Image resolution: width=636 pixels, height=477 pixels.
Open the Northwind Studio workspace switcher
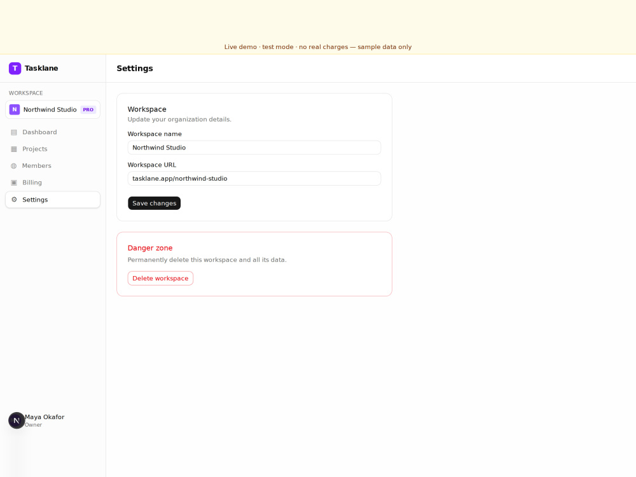[x=53, y=109]
